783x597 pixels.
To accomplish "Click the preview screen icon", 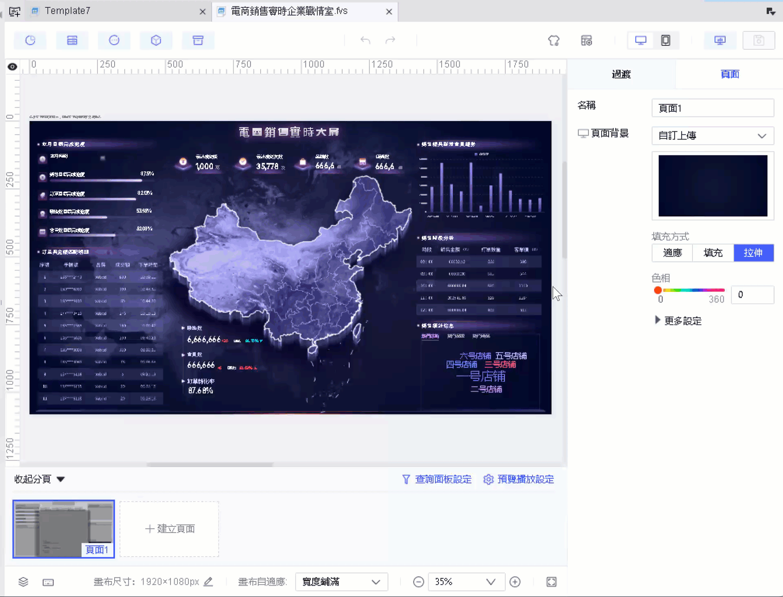I will [720, 40].
